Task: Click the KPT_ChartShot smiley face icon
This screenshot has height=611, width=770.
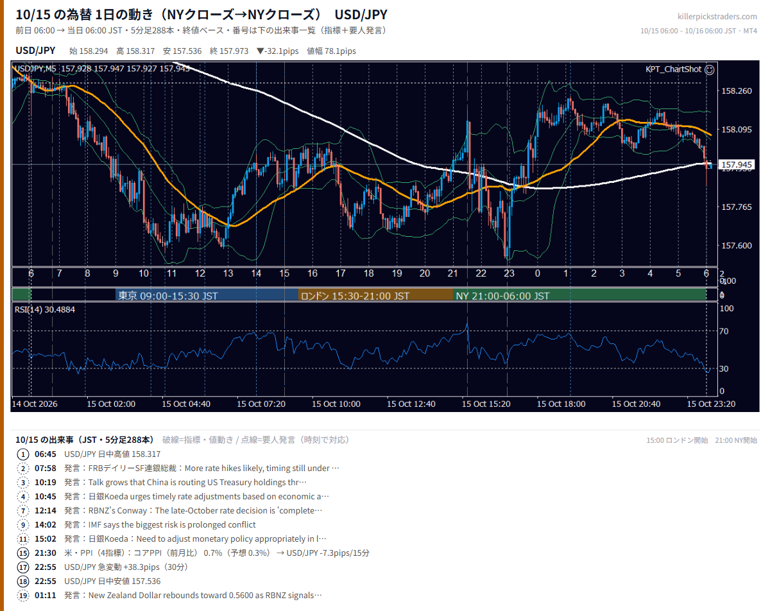Action: [x=709, y=69]
